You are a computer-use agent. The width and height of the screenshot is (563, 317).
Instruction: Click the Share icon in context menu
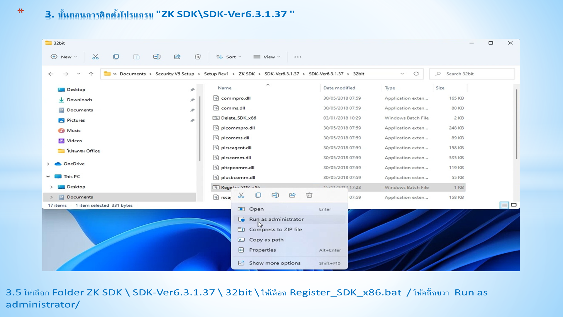pos(292,195)
